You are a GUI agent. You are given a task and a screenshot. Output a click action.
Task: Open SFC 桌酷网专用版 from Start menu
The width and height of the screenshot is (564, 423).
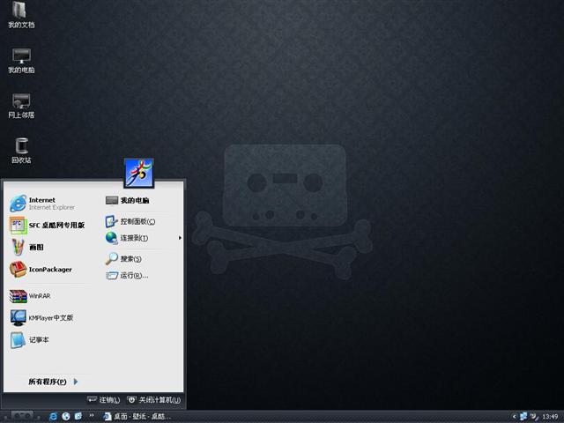[x=47, y=226]
